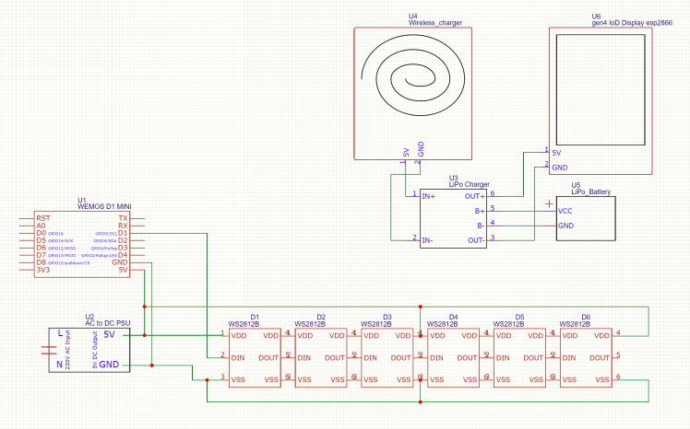The height and width of the screenshot is (429, 690).
Task: Click the D2 pin on WEMOS D1 MINI
Action: click(x=123, y=240)
